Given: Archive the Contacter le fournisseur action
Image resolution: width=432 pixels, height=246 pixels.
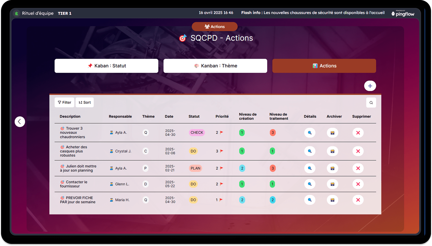Looking at the screenshot, I should (x=332, y=184).
